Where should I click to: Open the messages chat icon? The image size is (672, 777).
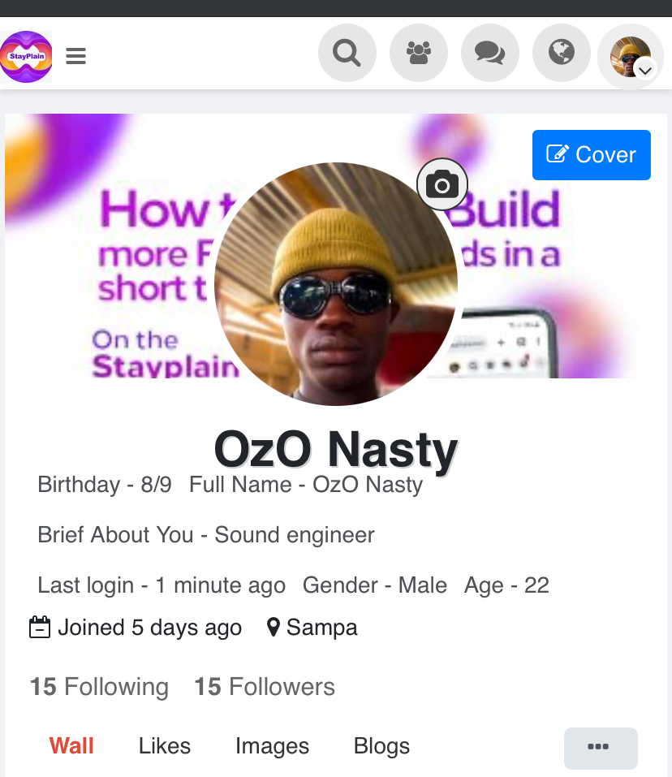point(489,54)
